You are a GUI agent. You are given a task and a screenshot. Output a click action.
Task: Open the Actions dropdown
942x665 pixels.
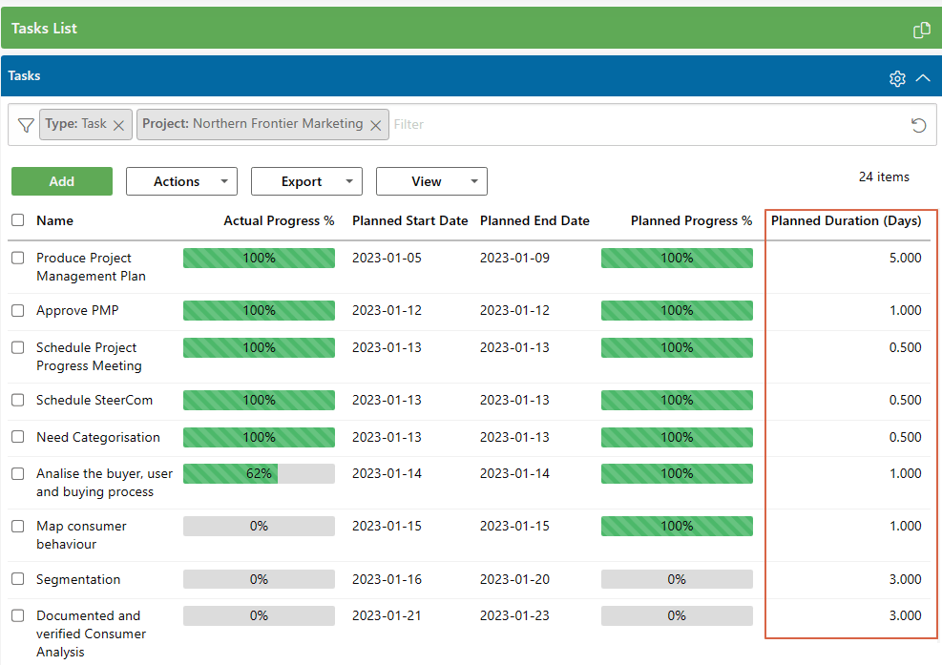pyautogui.click(x=181, y=181)
